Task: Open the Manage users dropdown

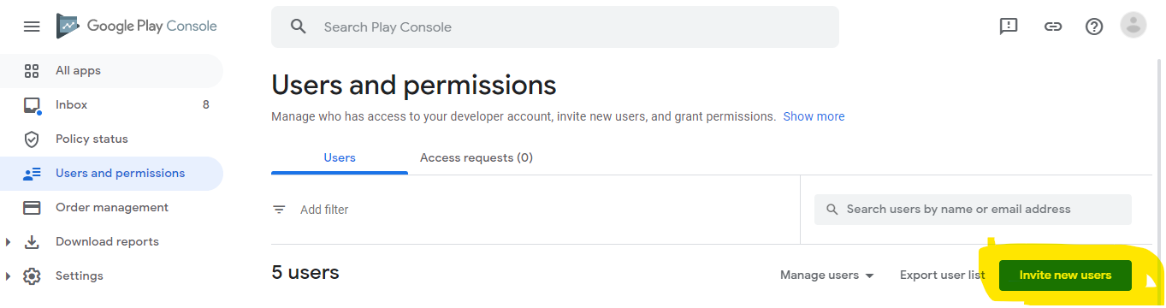Action: [x=827, y=275]
